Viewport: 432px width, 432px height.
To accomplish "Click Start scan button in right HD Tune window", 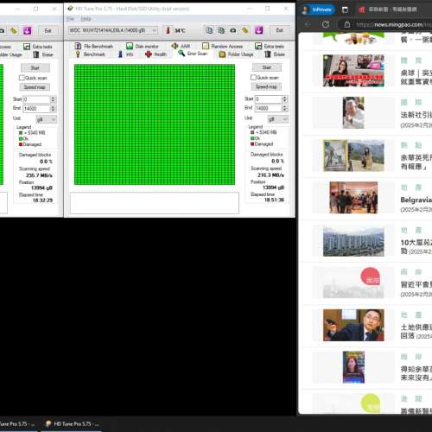I will pos(267,67).
